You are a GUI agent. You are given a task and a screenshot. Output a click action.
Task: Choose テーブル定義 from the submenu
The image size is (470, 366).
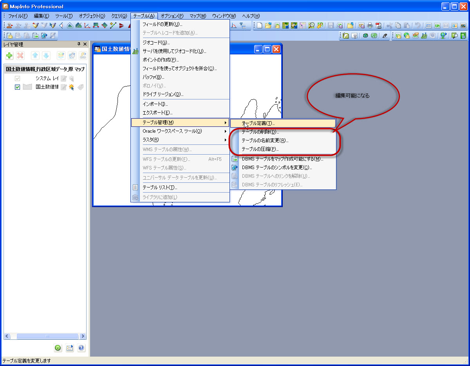[283, 123]
